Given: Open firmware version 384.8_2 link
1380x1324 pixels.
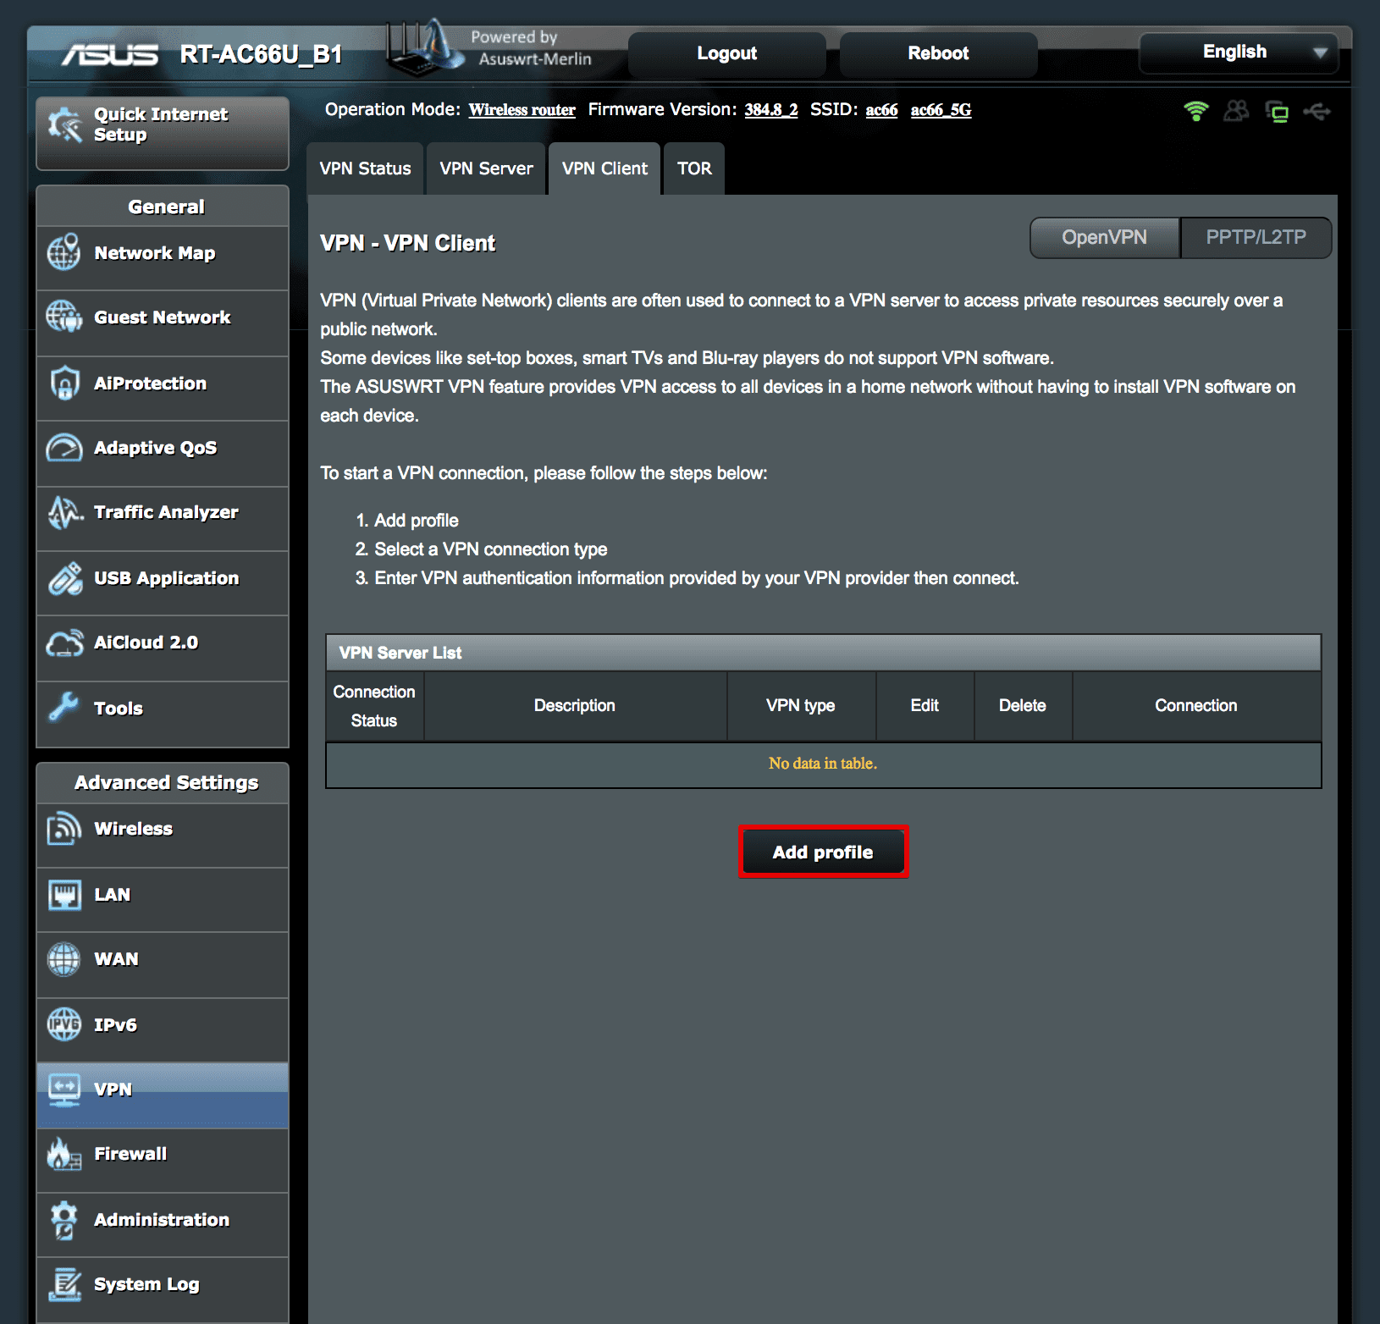Looking at the screenshot, I should click(x=770, y=109).
